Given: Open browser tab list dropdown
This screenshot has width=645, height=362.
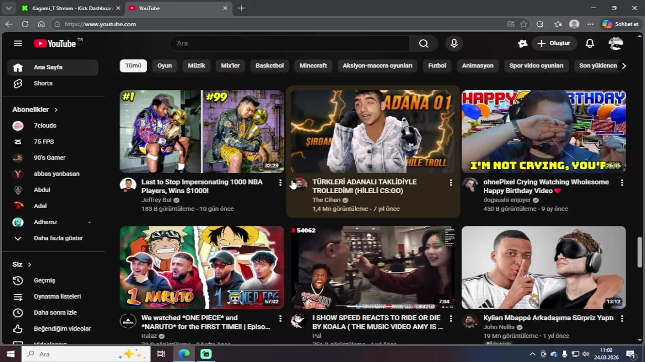Looking at the screenshot, I should tap(9, 8).
